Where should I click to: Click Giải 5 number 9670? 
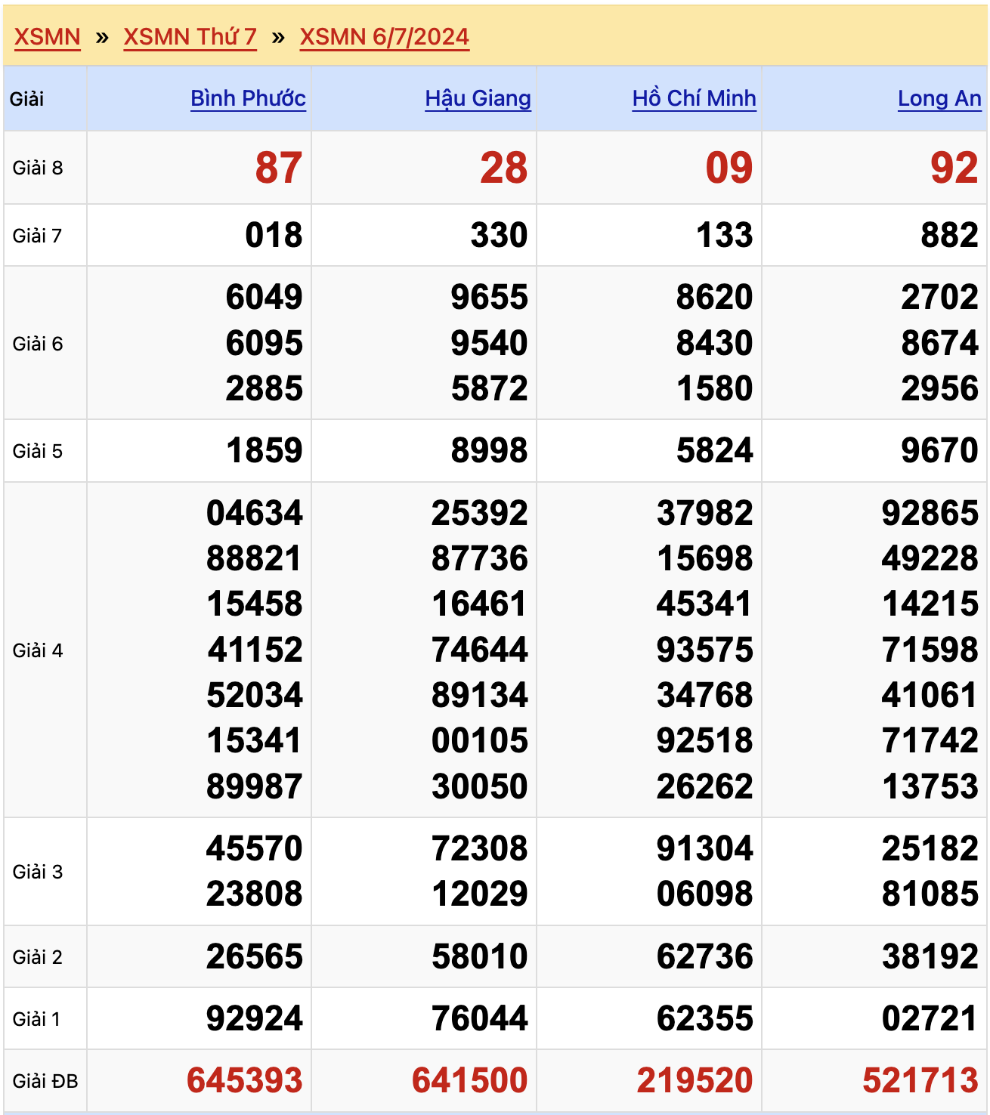pyautogui.click(x=940, y=450)
